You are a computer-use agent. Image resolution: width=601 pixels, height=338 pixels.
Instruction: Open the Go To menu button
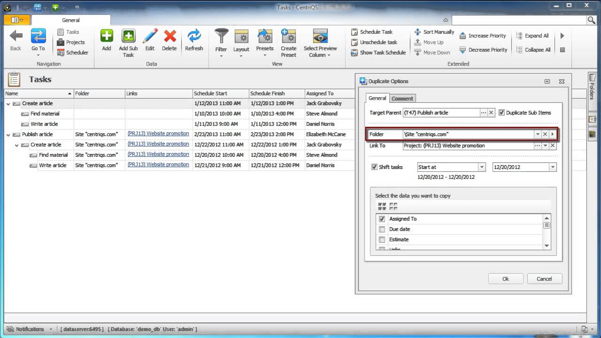(38, 41)
